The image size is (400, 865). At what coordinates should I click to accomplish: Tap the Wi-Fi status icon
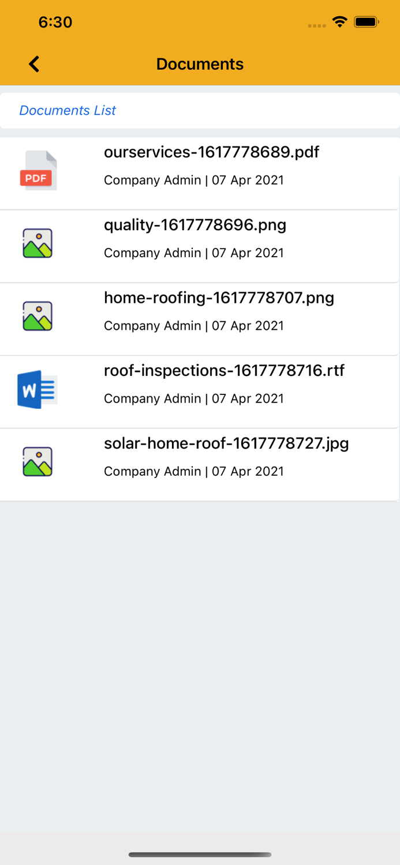pos(339,22)
